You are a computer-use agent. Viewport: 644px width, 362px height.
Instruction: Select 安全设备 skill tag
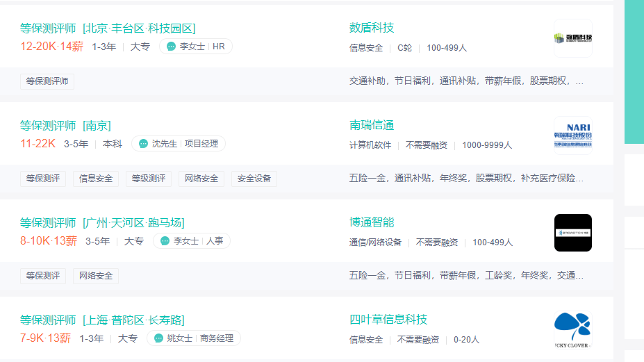pos(254,179)
